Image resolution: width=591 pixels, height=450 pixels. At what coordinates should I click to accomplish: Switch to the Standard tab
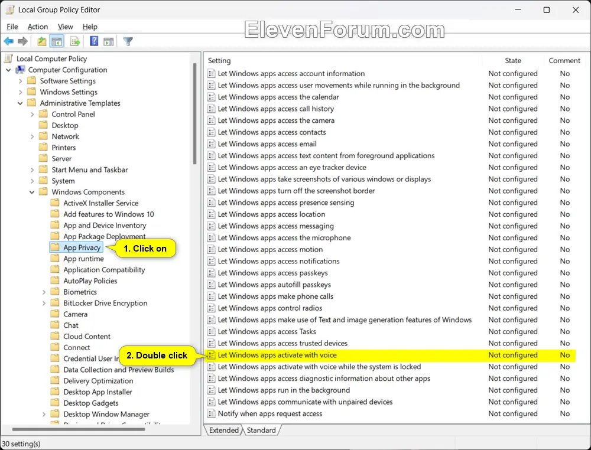pyautogui.click(x=261, y=430)
